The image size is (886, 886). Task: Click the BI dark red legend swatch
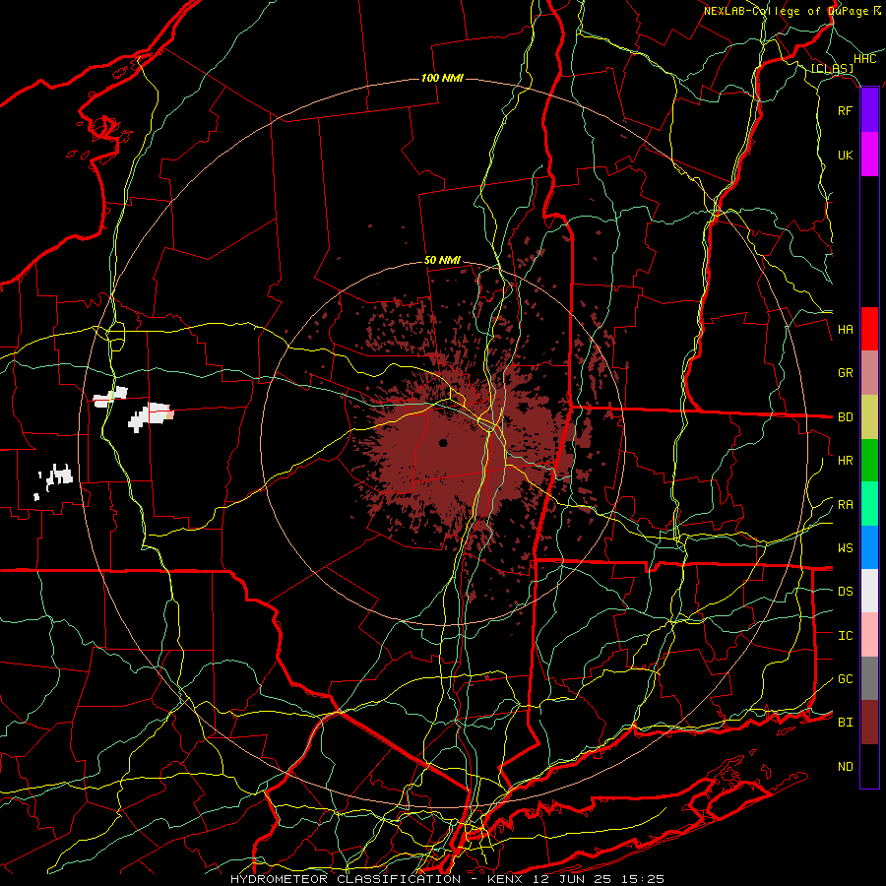tap(869, 723)
